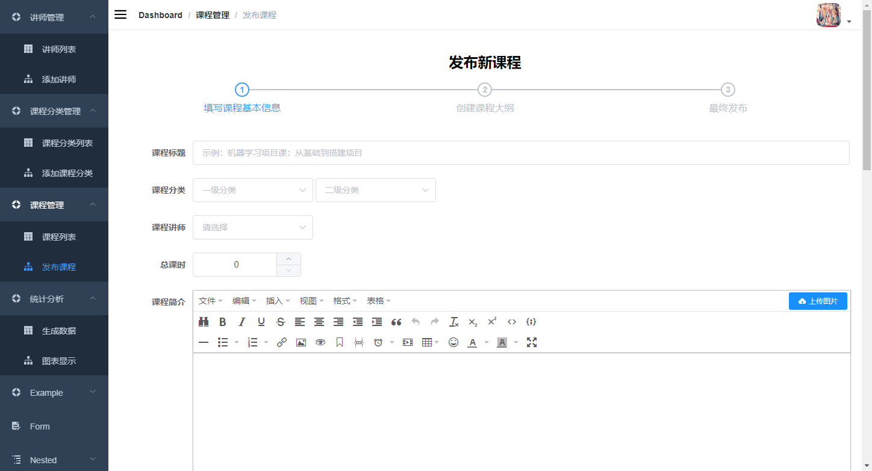Open the 课程讲师 selection dropdown
872x471 pixels.
pyautogui.click(x=252, y=227)
